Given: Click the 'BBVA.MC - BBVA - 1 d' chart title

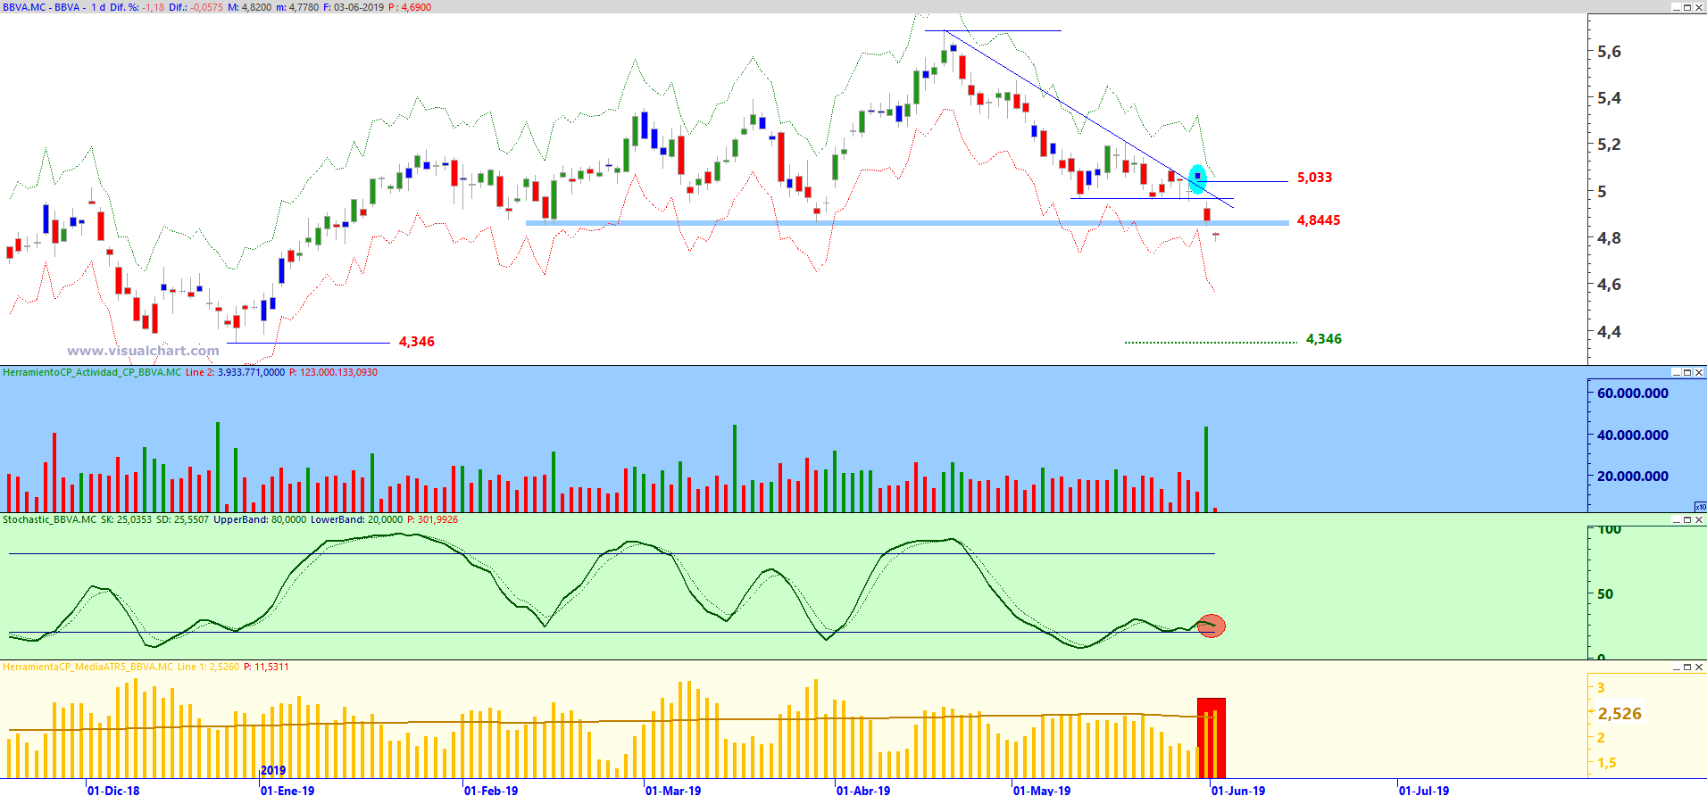Looking at the screenshot, I should point(54,7).
